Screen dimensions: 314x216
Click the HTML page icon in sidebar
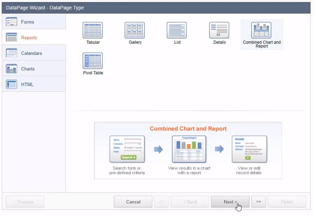point(12,84)
